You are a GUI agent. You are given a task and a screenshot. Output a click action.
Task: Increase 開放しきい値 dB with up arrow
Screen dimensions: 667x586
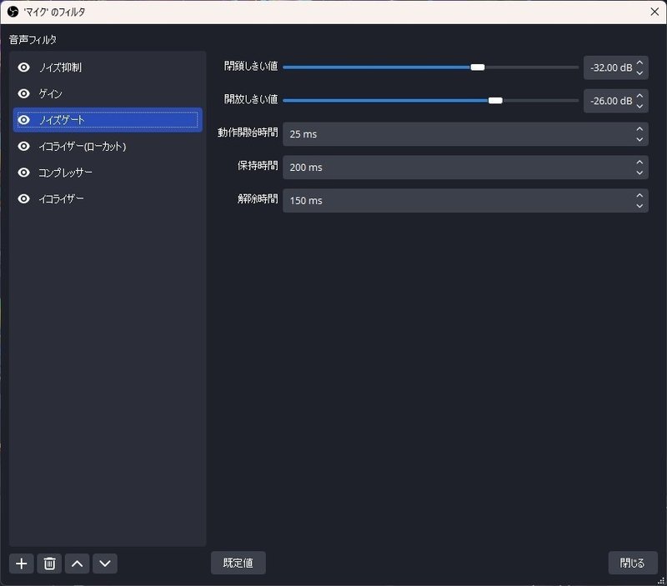(x=639, y=96)
